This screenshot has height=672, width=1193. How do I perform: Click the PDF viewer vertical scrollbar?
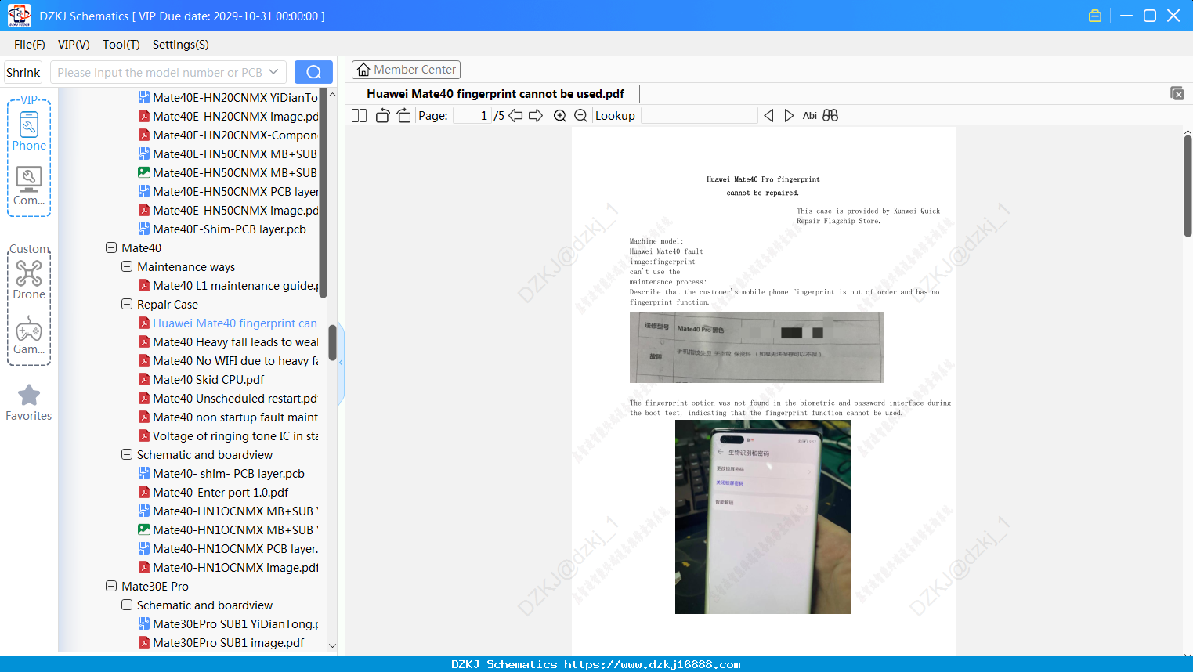click(1188, 186)
